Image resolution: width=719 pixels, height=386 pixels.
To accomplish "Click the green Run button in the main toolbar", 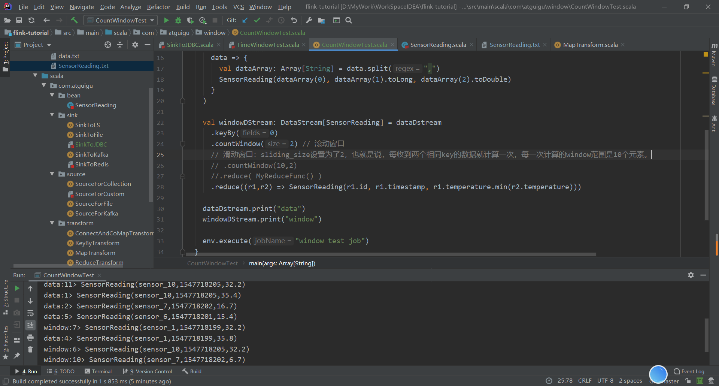I will point(166,20).
